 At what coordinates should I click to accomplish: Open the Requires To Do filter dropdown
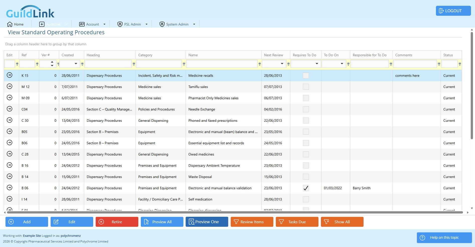point(317,64)
